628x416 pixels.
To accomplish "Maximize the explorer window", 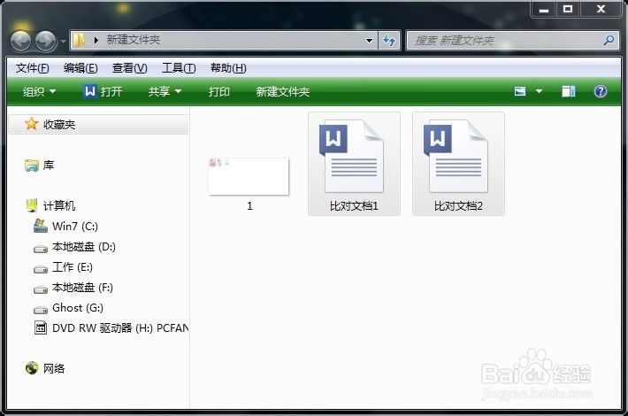I will (568, 9).
